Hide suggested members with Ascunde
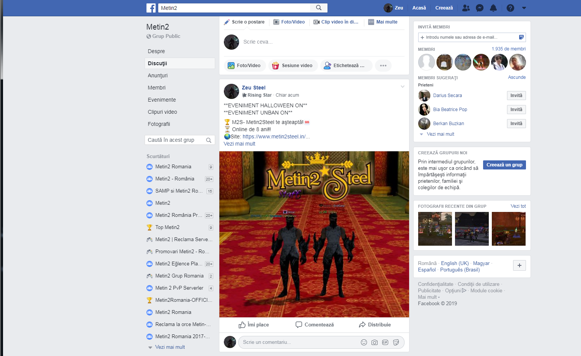Screen dimensions: 581x356 coord(517,77)
